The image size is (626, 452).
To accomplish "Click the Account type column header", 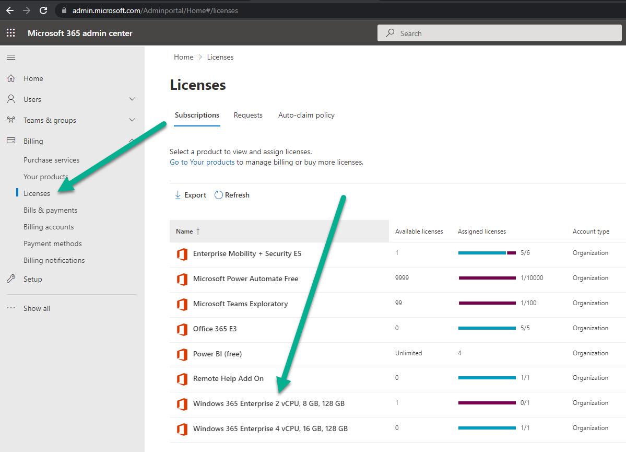I will click(591, 231).
